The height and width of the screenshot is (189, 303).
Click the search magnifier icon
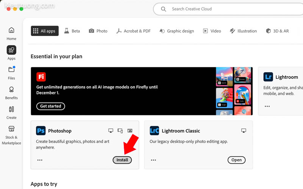[164, 9]
